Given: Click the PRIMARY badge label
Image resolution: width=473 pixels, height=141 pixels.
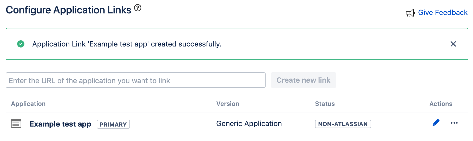Looking at the screenshot, I should (113, 124).
